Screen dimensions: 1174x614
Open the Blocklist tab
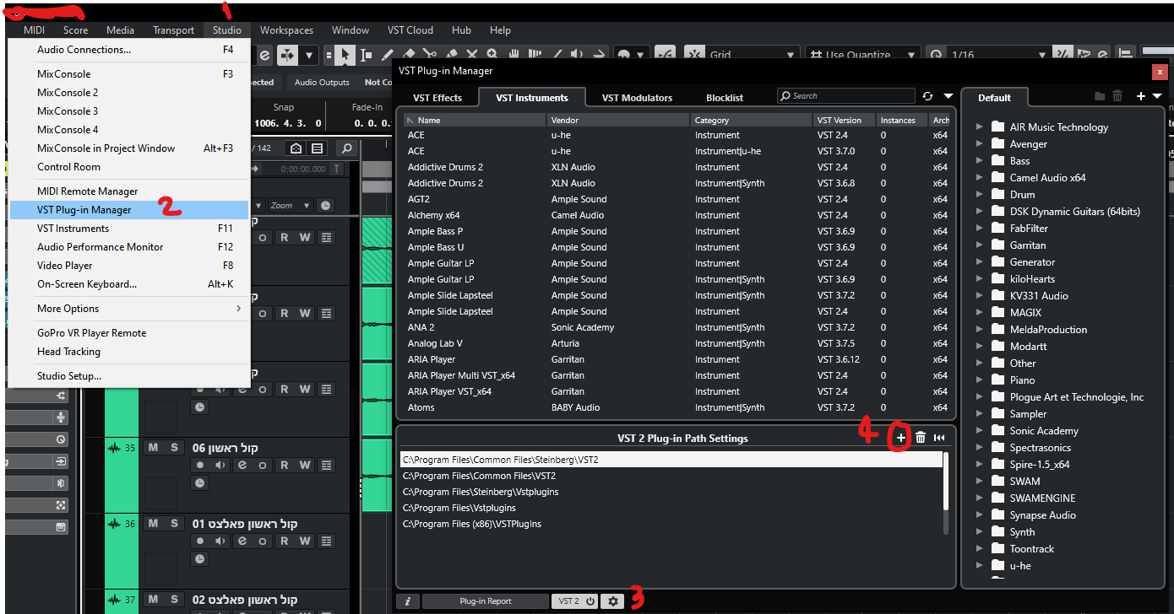[x=725, y=98]
